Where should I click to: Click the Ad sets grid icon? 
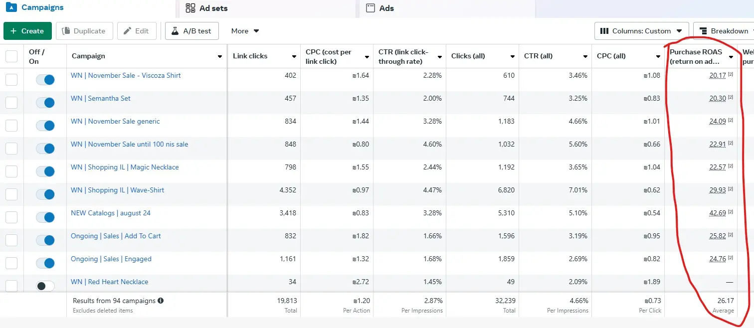(x=190, y=8)
